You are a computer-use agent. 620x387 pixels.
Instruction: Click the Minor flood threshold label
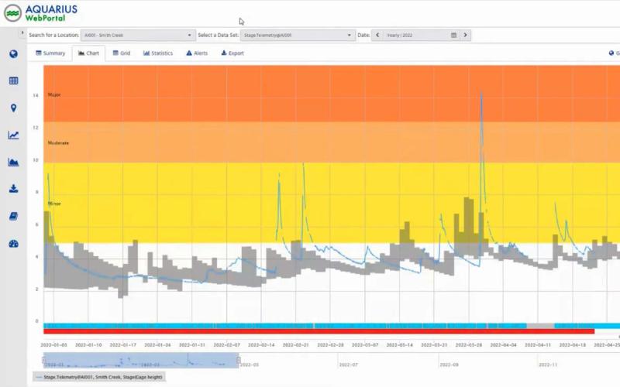(x=54, y=204)
